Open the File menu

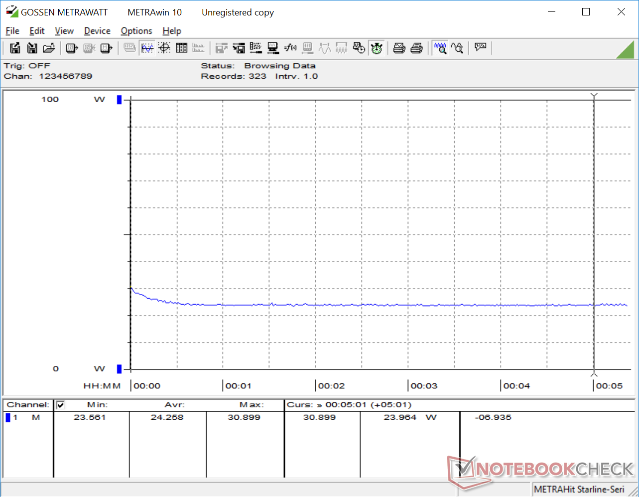(12, 31)
